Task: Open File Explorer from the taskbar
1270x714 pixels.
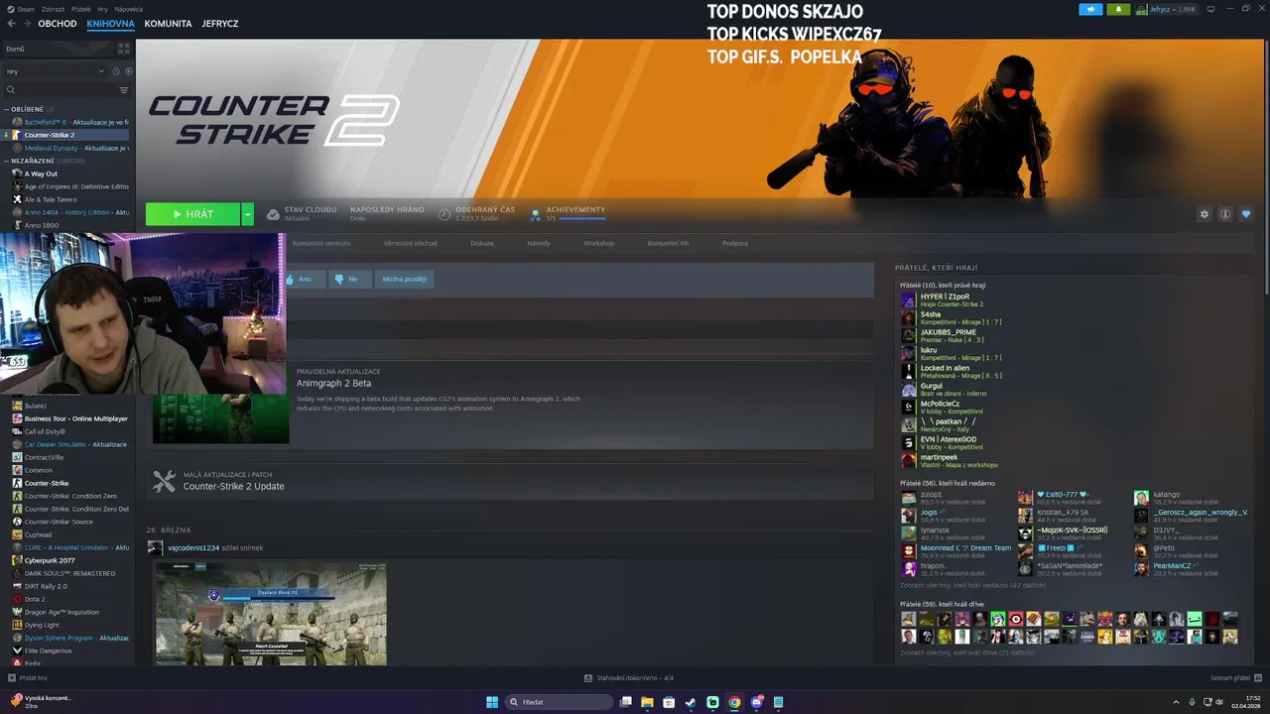Action: click(x=647, y=702)
